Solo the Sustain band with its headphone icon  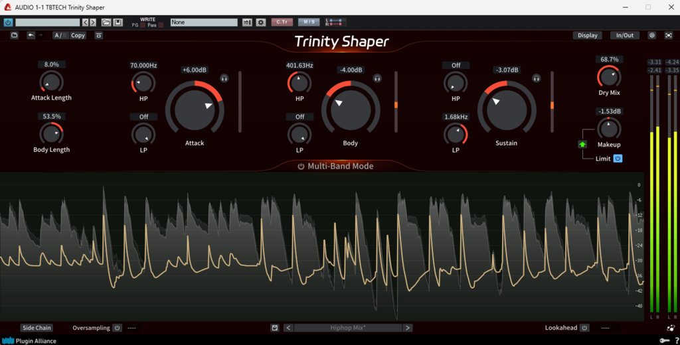537,78
